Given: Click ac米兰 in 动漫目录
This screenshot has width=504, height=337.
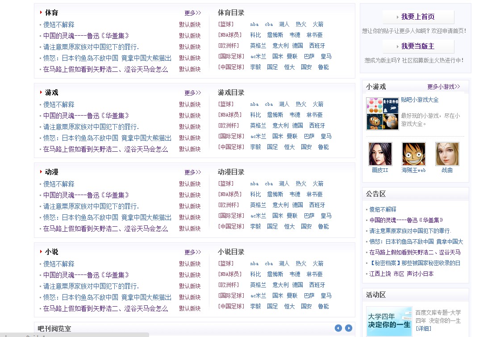Looking at the screenshot, I should (258, 216).
